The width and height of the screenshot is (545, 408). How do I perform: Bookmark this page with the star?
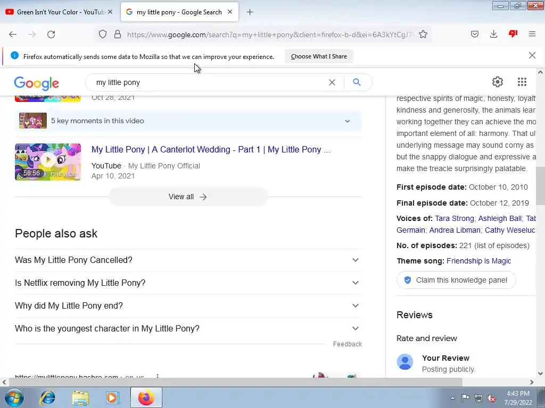[423, 35]
